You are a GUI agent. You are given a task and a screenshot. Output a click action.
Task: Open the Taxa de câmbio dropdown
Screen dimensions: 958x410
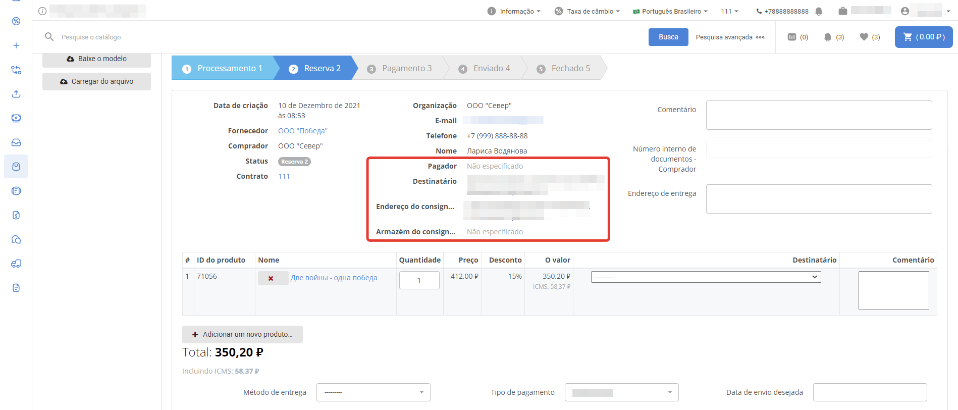(x=587, y=11)
